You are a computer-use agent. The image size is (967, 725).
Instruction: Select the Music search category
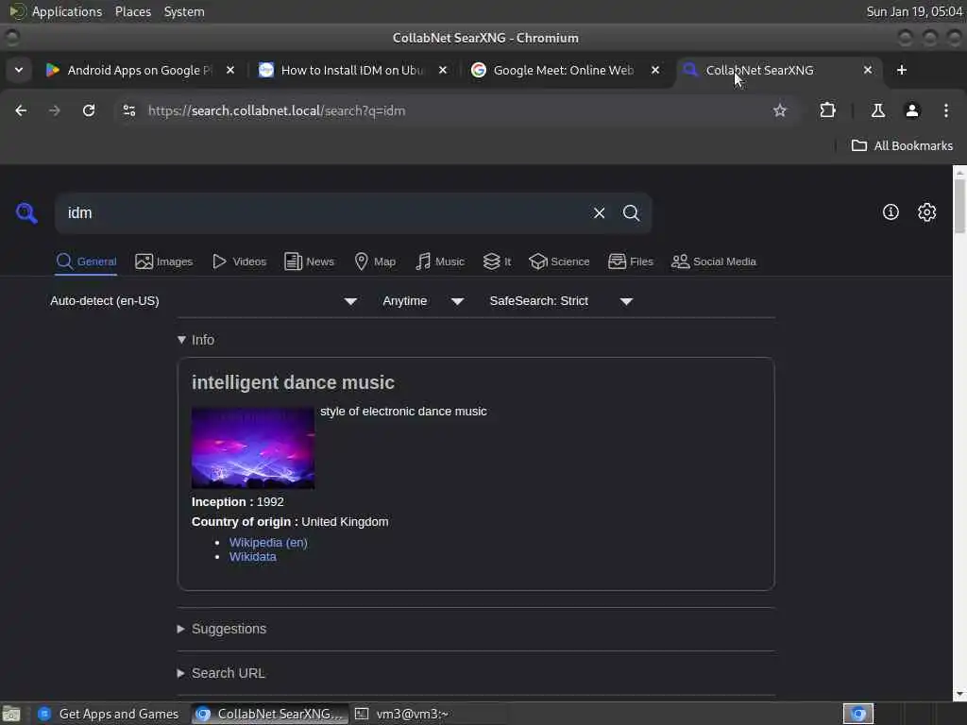[x=440, y=261]
